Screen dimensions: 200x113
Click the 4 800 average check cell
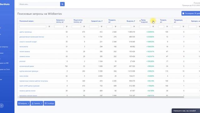[101, 76]
